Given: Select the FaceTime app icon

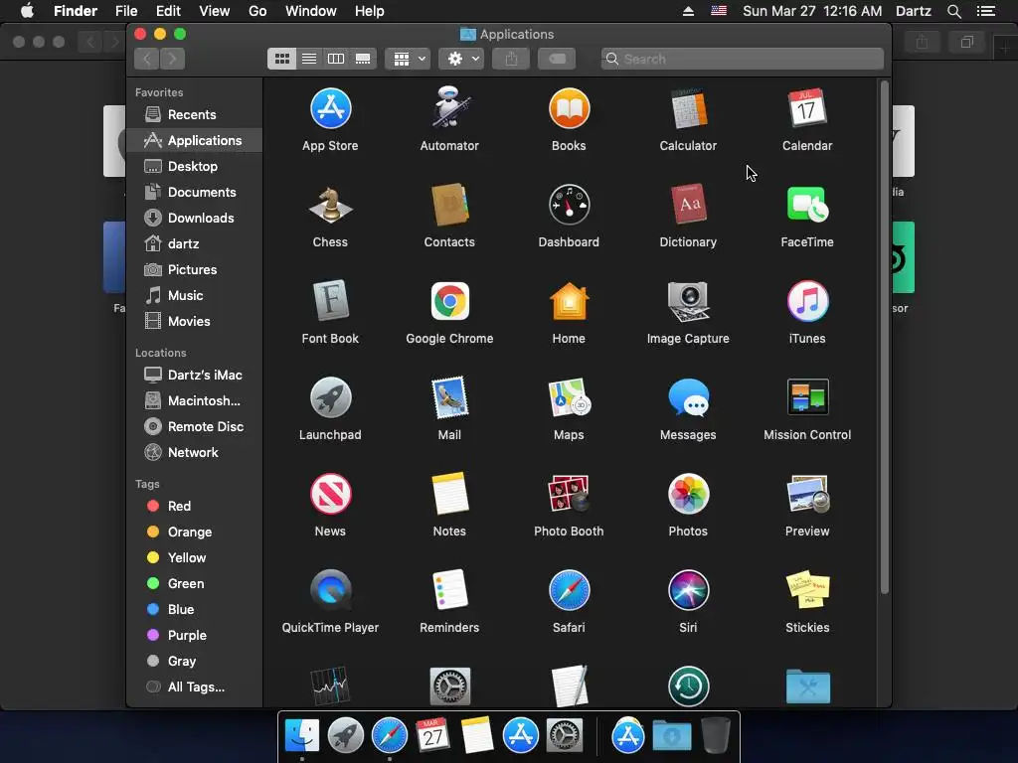Looking at the screenshot, I should pyautogui.click(x=807, y=205).
